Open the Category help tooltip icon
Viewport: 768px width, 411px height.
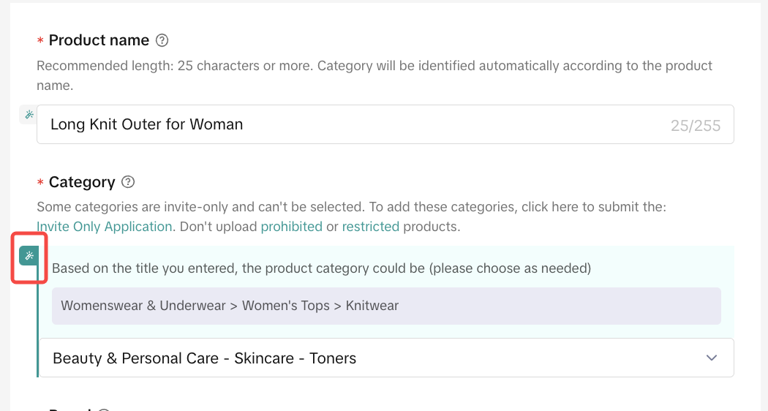pyautogui.click(x=128, y=182)
